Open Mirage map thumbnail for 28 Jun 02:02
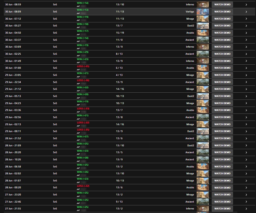Screen dimensions: 256x213 click(x=203, y=174)
